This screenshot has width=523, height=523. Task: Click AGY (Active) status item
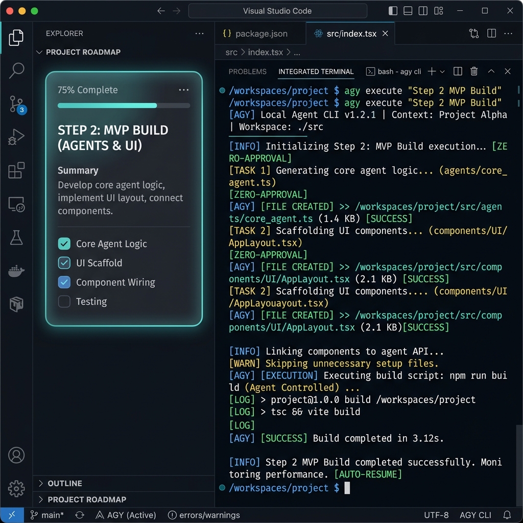pos(126,515)
